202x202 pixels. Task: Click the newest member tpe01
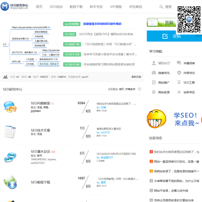click(85, 77)
